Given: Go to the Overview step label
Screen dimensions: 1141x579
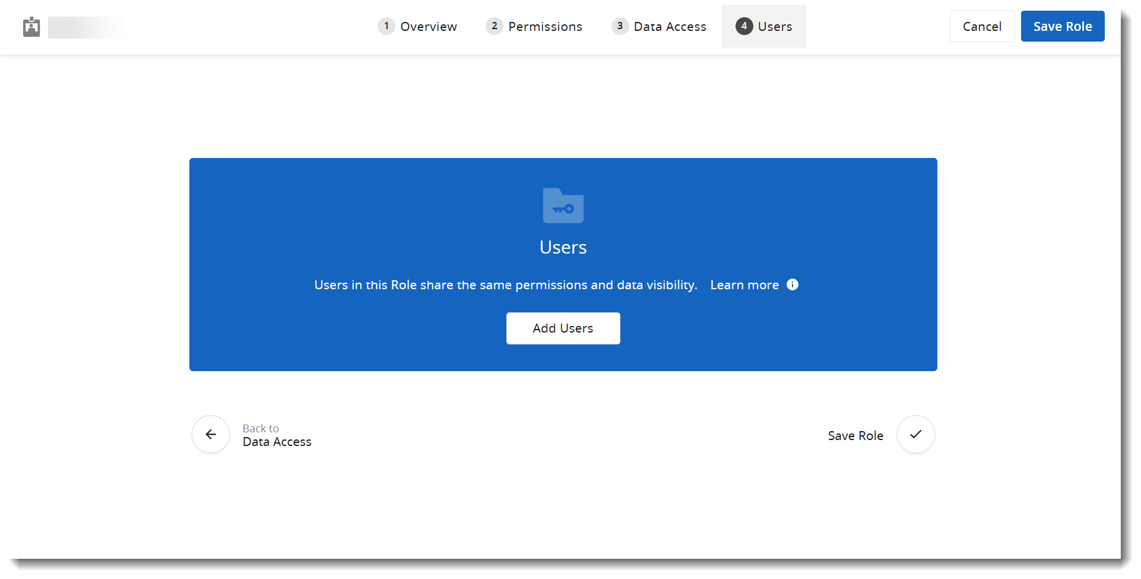Looking at the screenshot, I should pyautogui.click(x=428, y=27).
